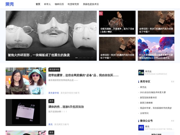Open the 交配完就跑 insect article card
This screenshot has width=180, height=135.
tap(117, 22)
